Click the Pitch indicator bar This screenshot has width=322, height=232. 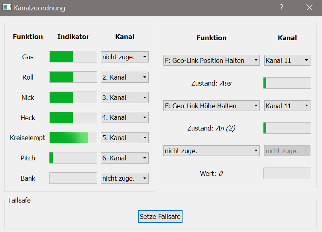pyautogui.click(x=73, y=158)
